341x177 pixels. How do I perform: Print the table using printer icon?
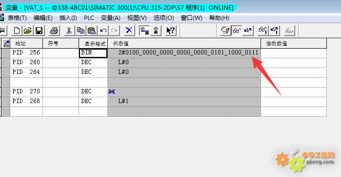pos(54,31)
